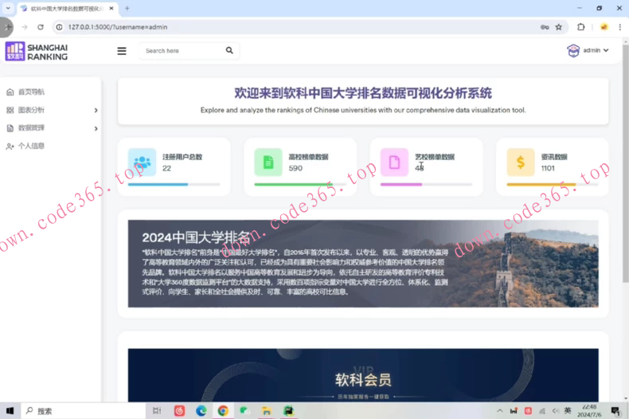Open a new browser tab
The image size is (629, 419).
coord(127,8)
